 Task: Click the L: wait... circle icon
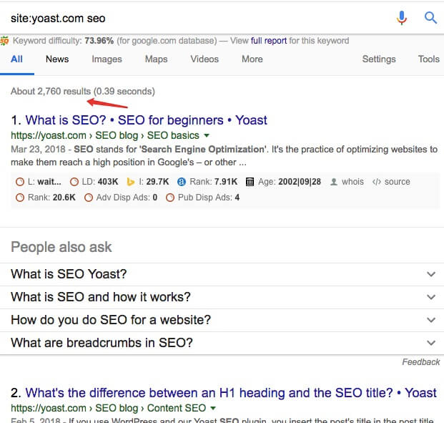click(20, 182)
